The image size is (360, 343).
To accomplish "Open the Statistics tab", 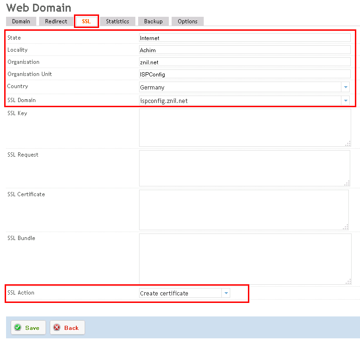I will [117, 21].
